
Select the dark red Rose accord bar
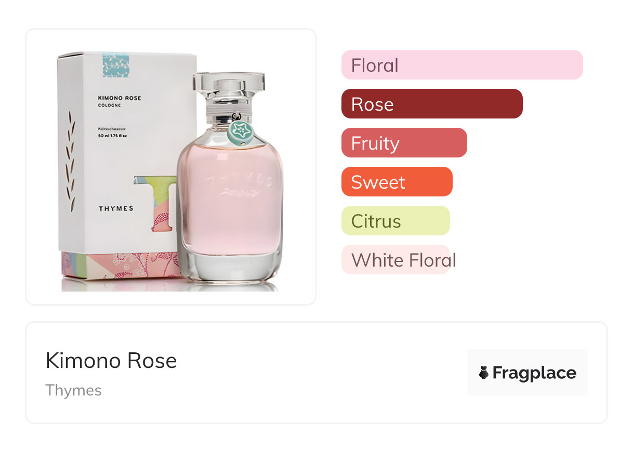click(432, 104)
